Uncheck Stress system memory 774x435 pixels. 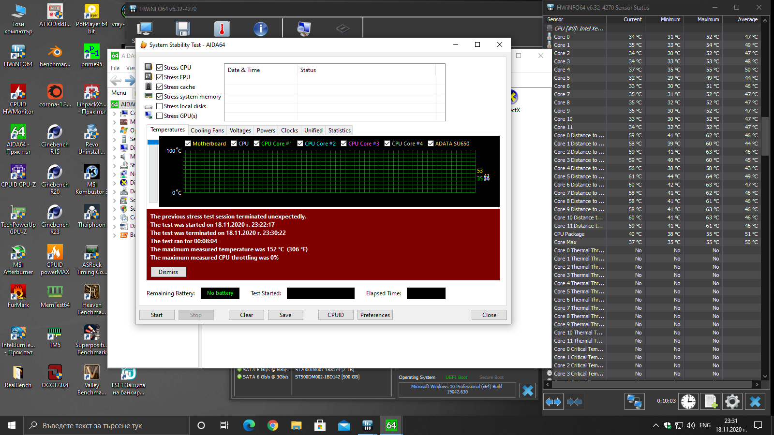coord(159,96)
